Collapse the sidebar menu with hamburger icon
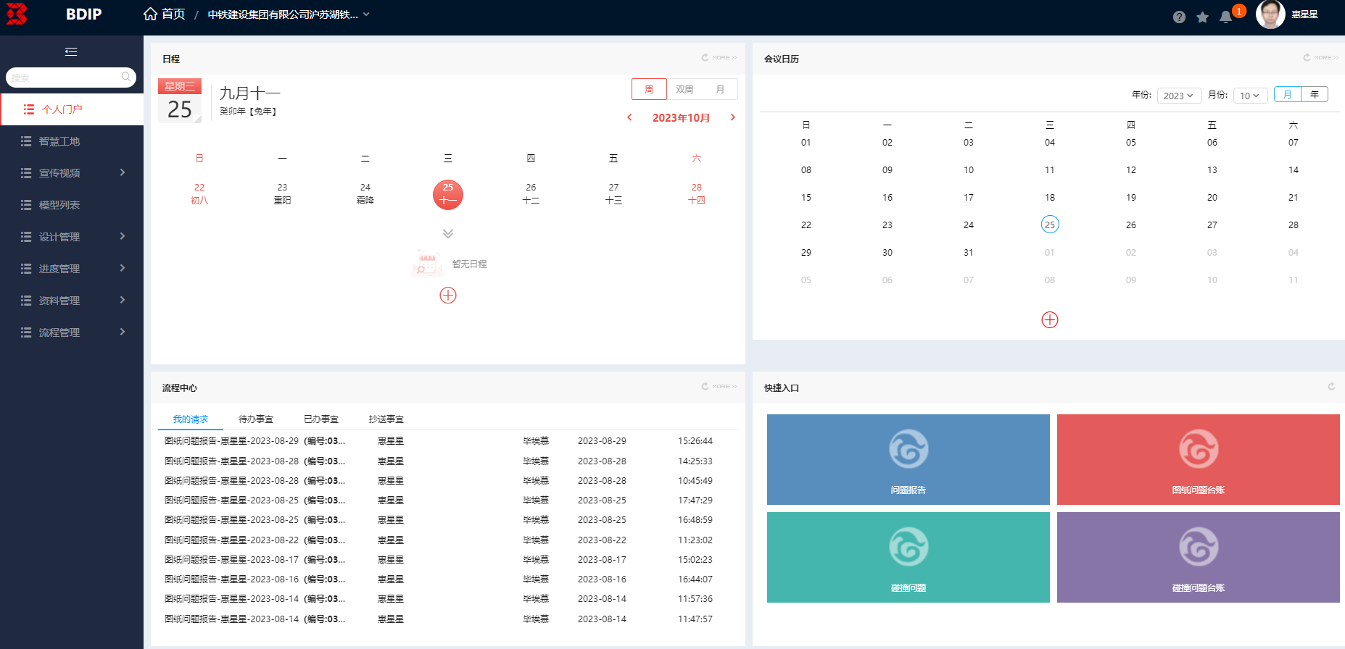 click(x=71, y=51)
